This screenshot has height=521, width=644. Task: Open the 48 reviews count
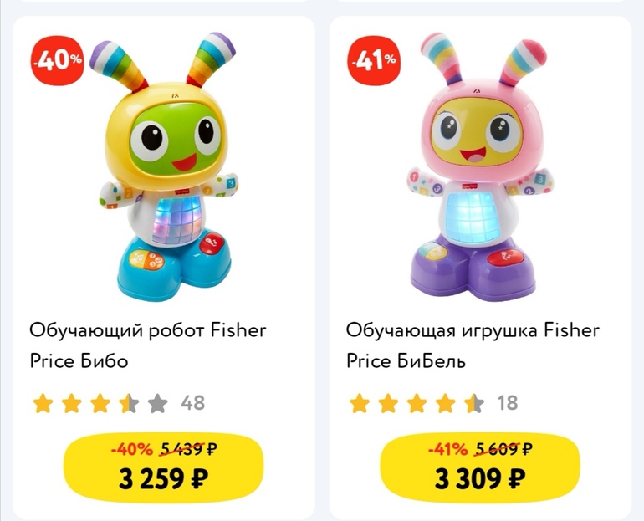click(x=192, y=403)
